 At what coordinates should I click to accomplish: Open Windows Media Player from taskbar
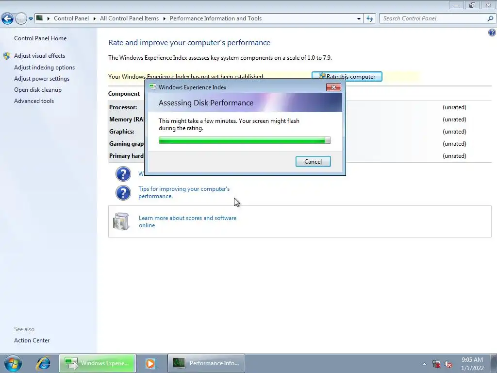[x=151, y=363]
